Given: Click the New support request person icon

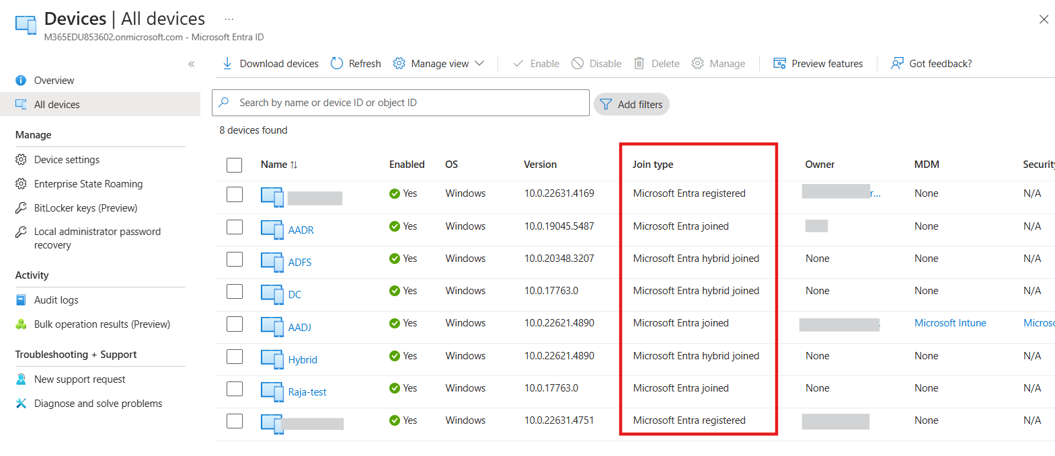Looking at the screenshot, I should [x=21, y=379].
